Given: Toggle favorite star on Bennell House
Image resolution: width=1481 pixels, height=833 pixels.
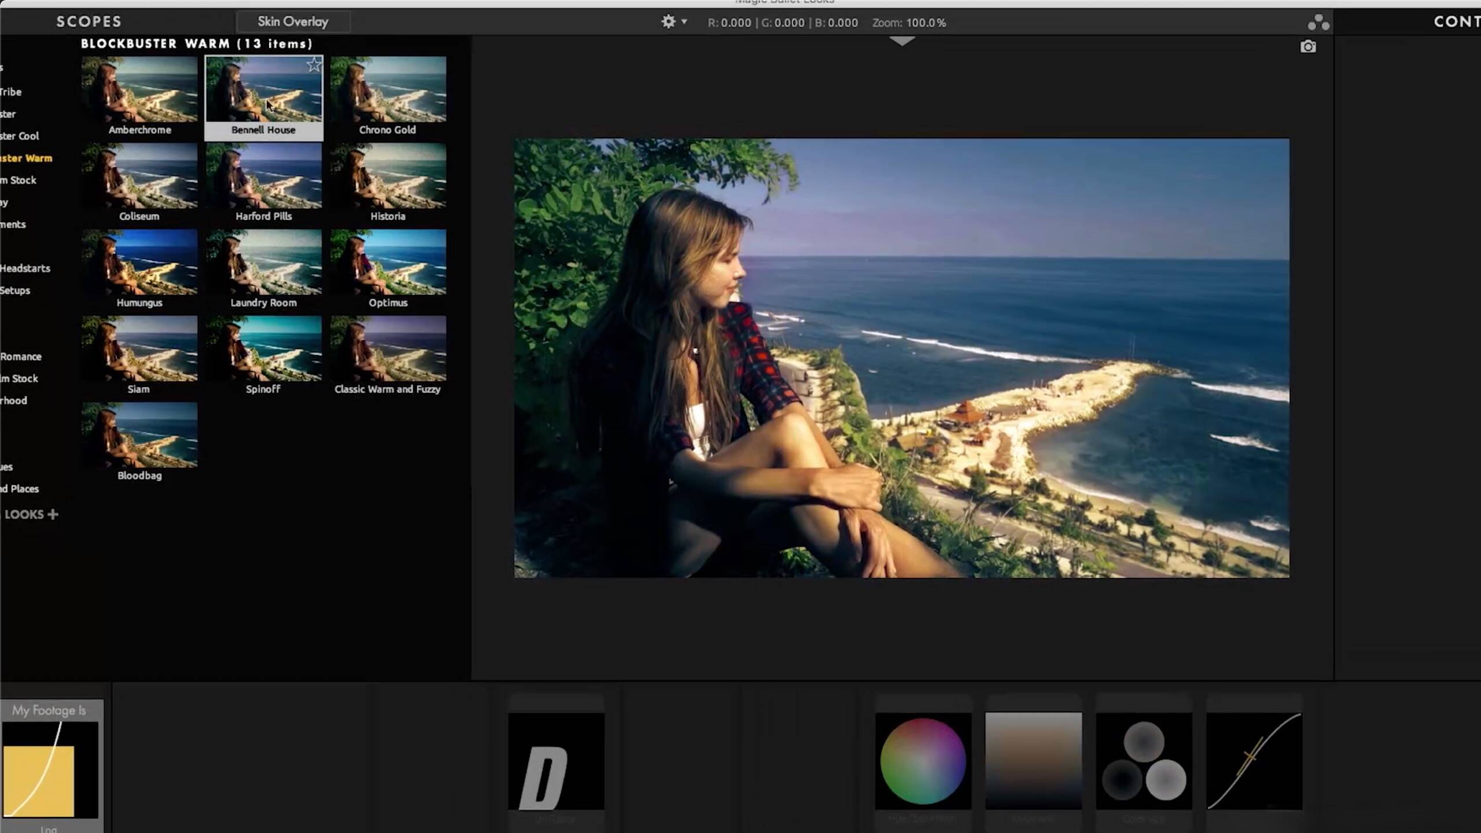Looking at the screenshot, I should pos(314,64).
